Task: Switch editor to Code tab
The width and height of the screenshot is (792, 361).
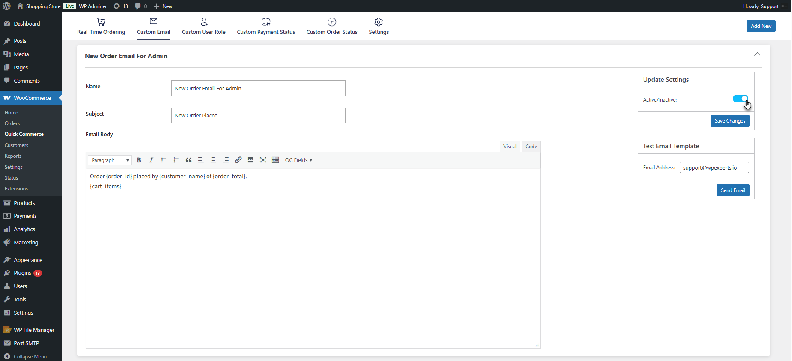Action: pos(531,147)
